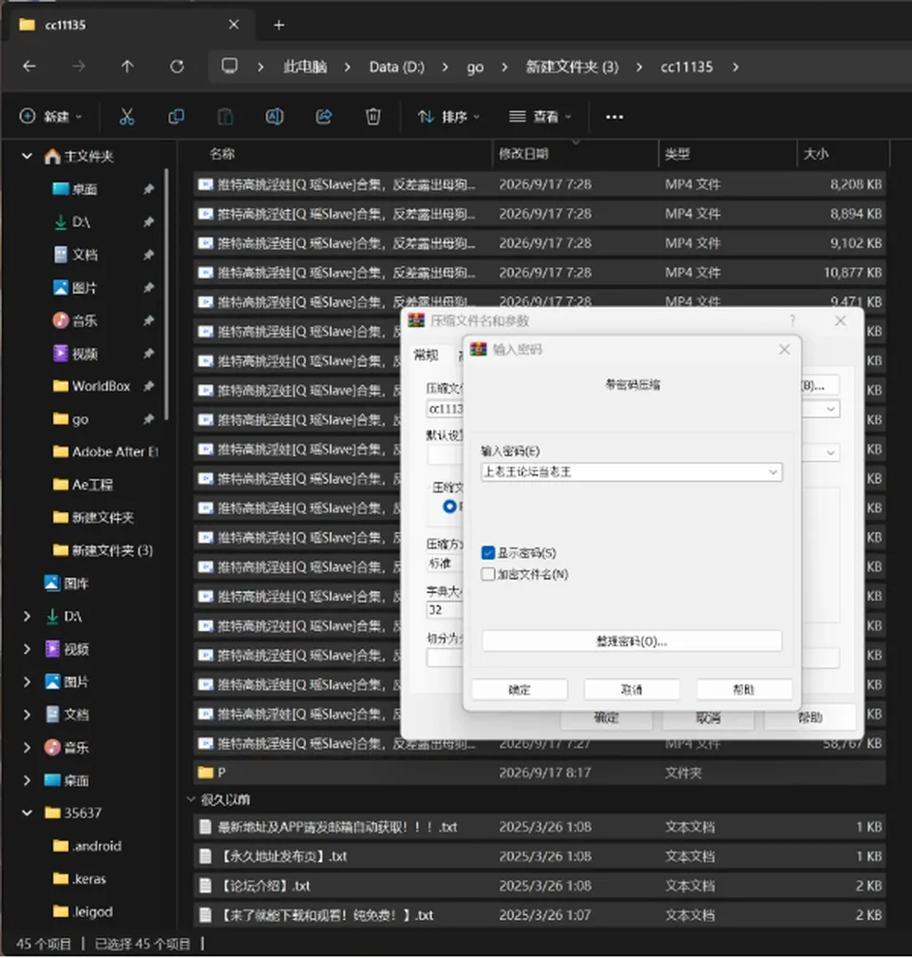The width and height of the screenshot is (912, 958).
Task: Copy the selected files
Action: 176,116
